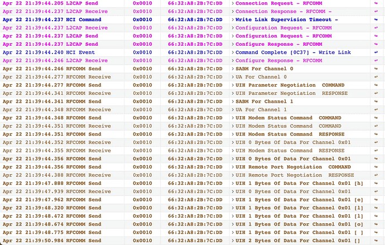Click send arrow on Remote Port Negotiation COMMAND row
This screenshot has width=385, height=245.
(x=376, y=167)
